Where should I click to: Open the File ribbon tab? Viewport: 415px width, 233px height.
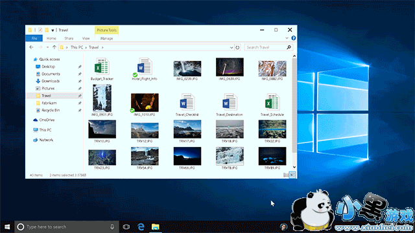(34, 38)
